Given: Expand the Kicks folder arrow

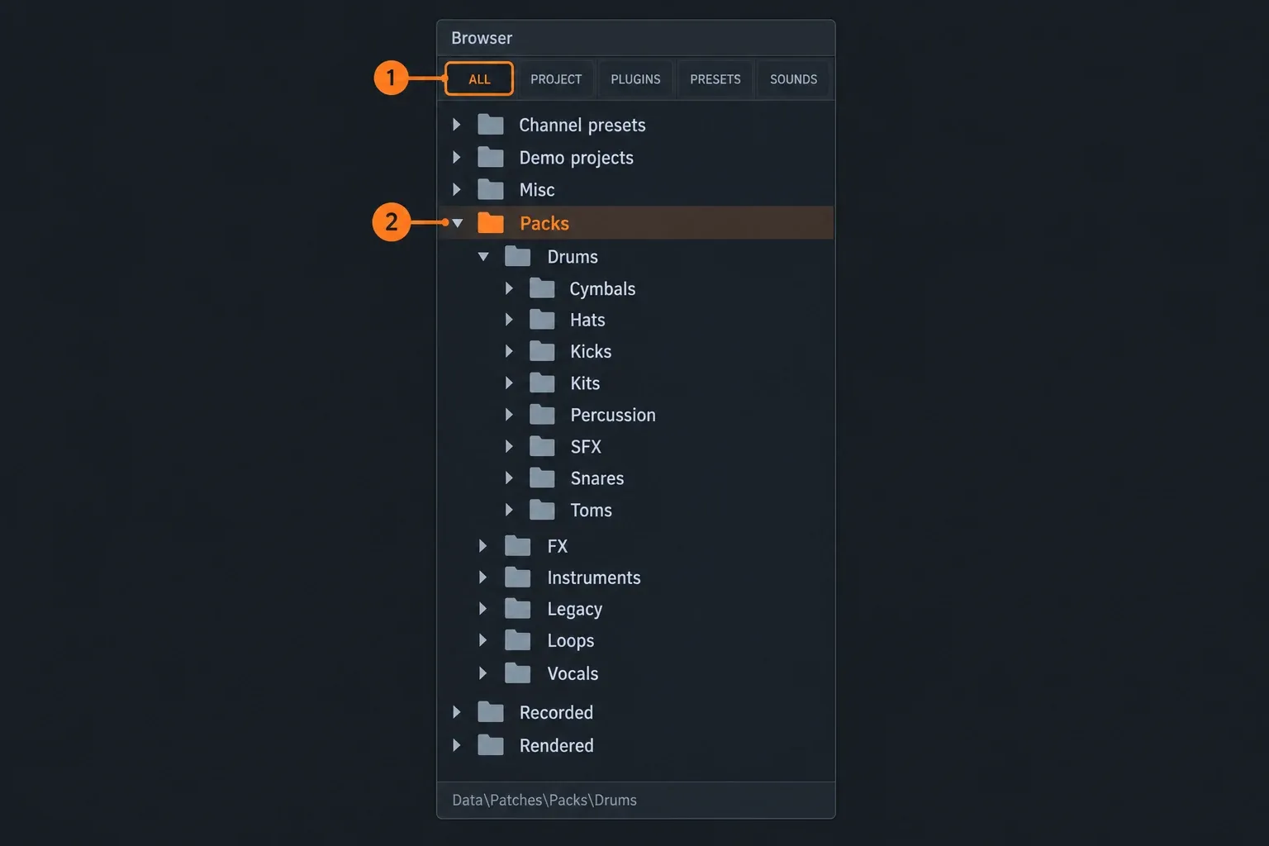Looking at the screenshot, I should [x=509, y=351].
